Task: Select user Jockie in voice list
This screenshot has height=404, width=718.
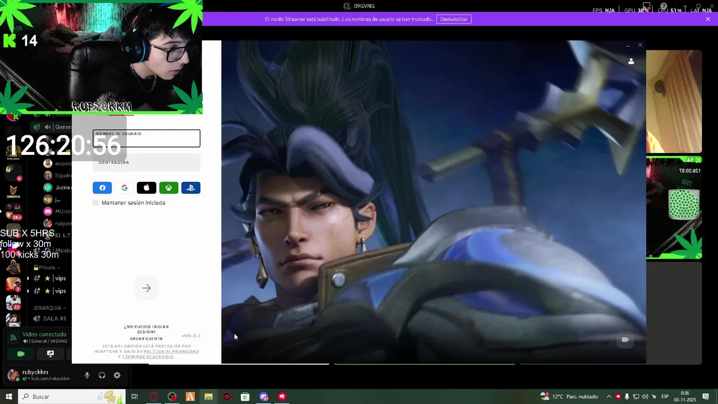Action: click(x=57, y=187)
